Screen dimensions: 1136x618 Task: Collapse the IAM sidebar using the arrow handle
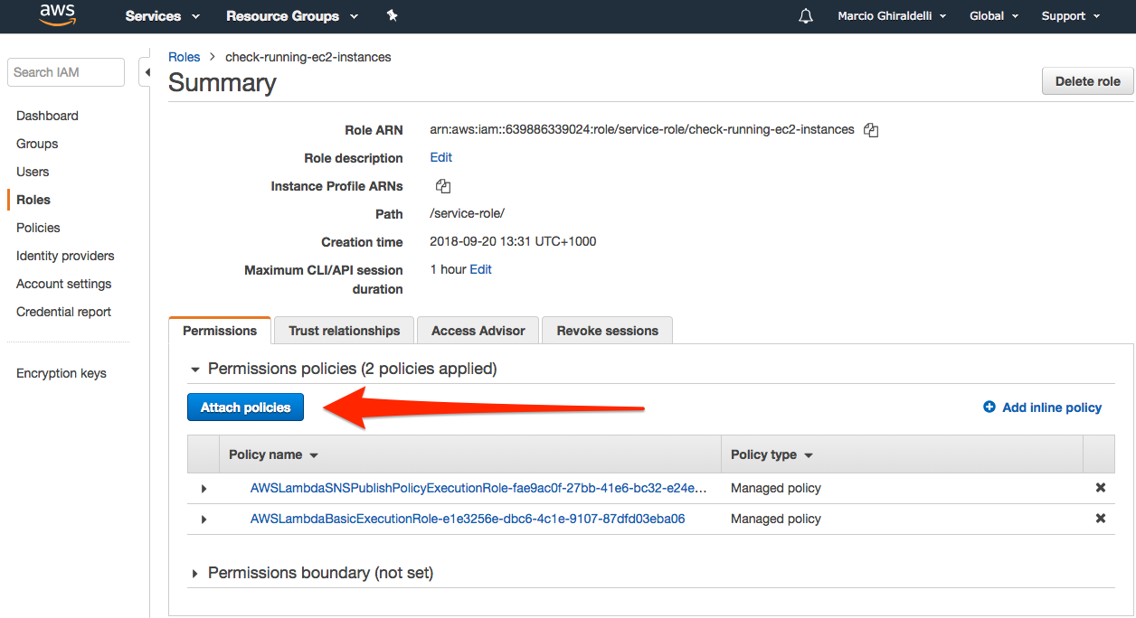(146, 72)
